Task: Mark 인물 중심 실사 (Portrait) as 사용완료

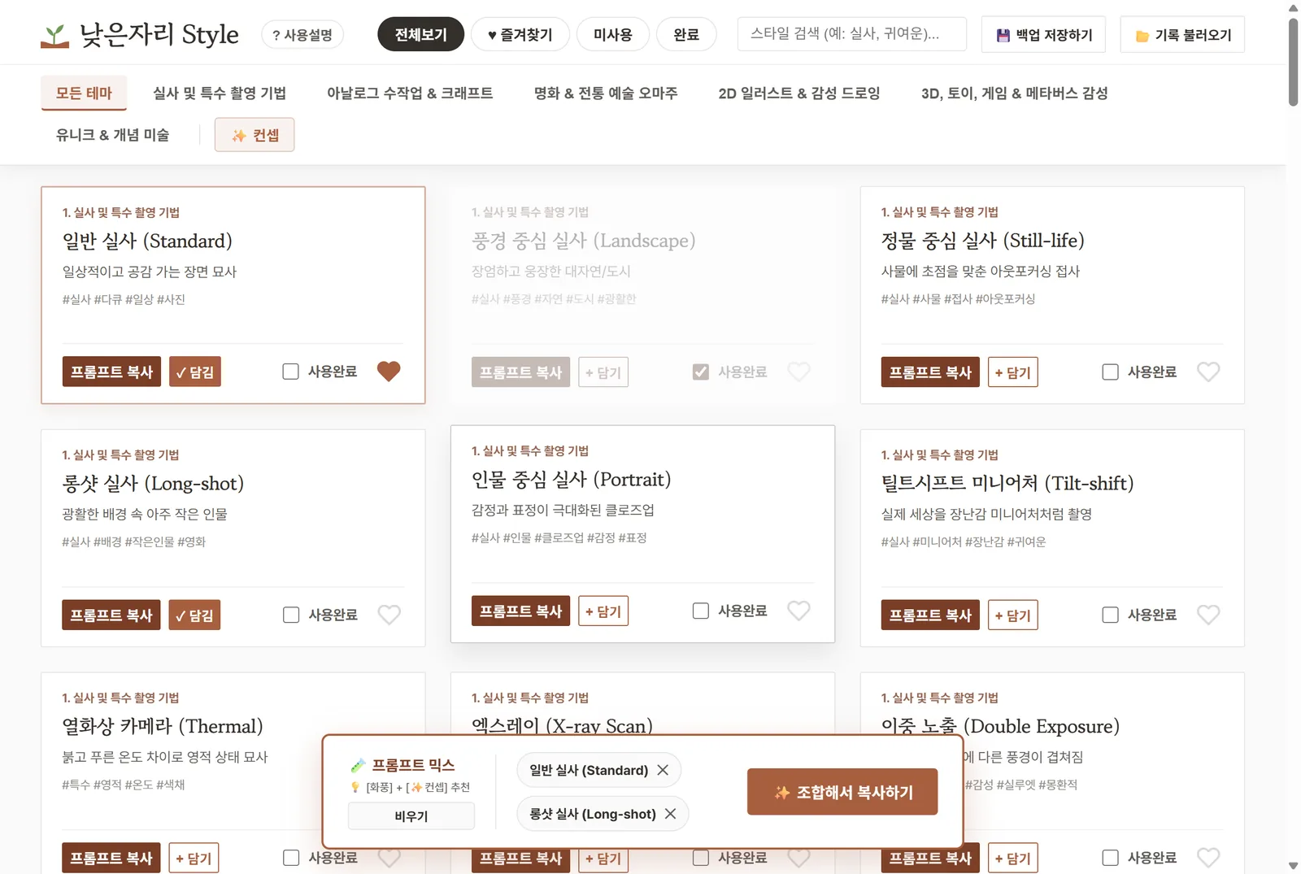Action: pyautogui.click(x=700, y=611)
